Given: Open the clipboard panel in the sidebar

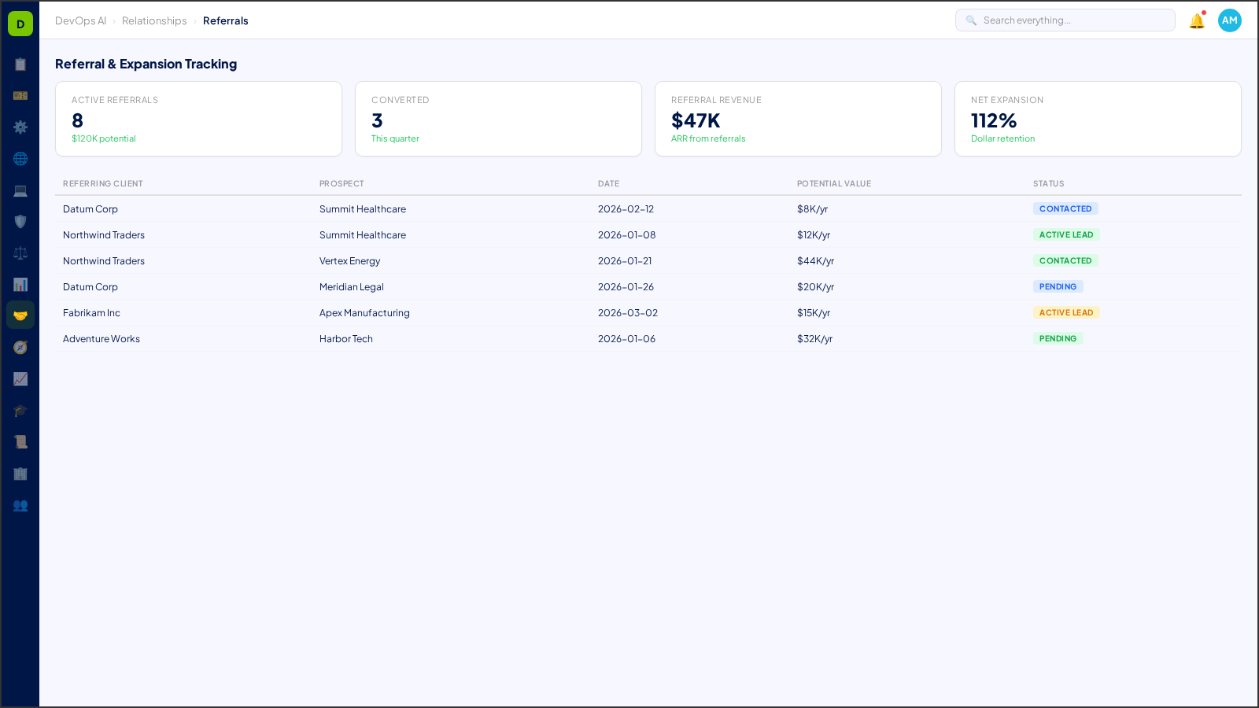Looking at the screenshot, I should (20, 65).
